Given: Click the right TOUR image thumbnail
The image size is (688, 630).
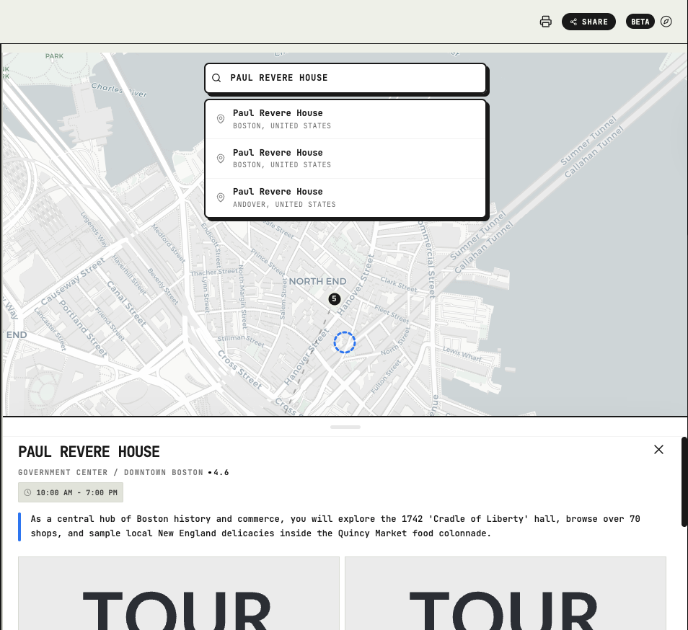Looking at the screenshot, I should coord(506,594).
